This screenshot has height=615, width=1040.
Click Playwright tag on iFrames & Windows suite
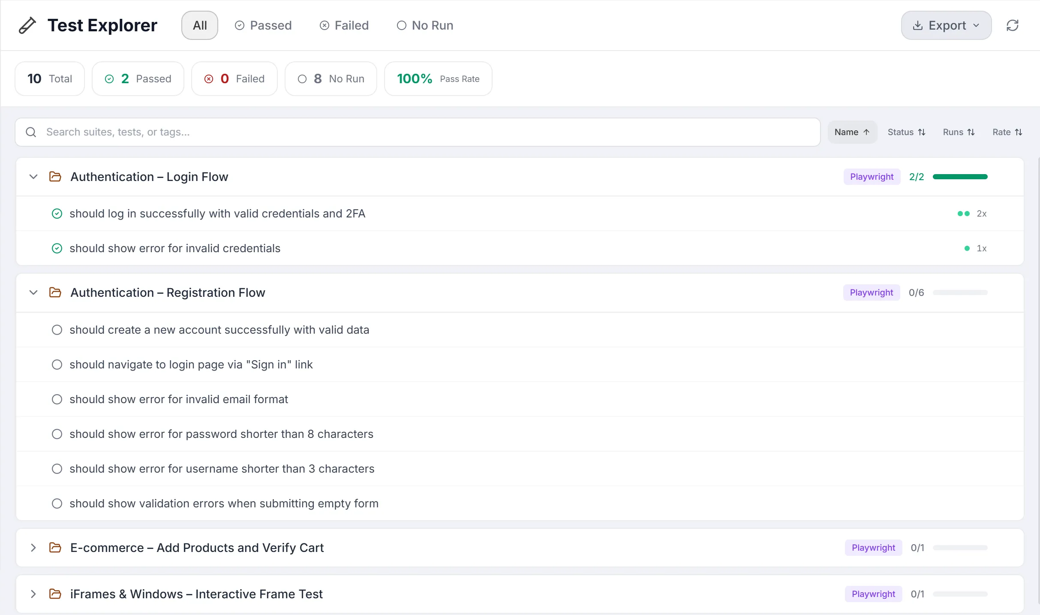(x=873, y=594)
